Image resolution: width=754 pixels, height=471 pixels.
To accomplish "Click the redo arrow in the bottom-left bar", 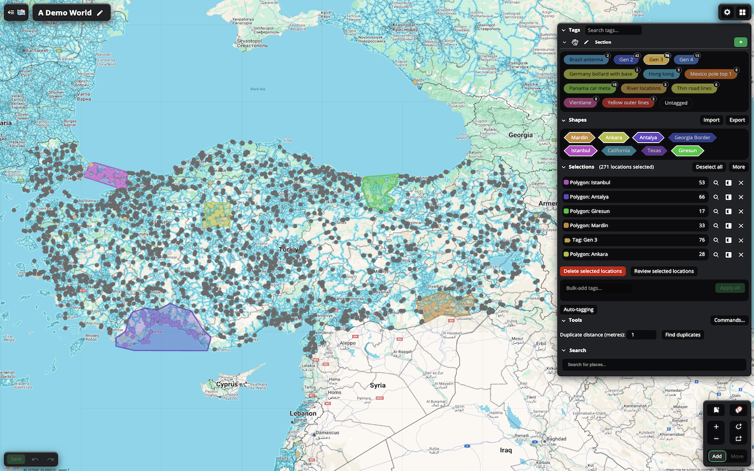I will [x=51, y=459].
